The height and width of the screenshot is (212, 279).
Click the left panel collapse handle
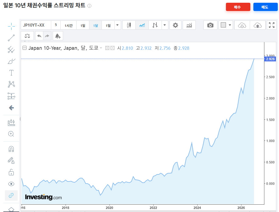[x=20, y=119]
